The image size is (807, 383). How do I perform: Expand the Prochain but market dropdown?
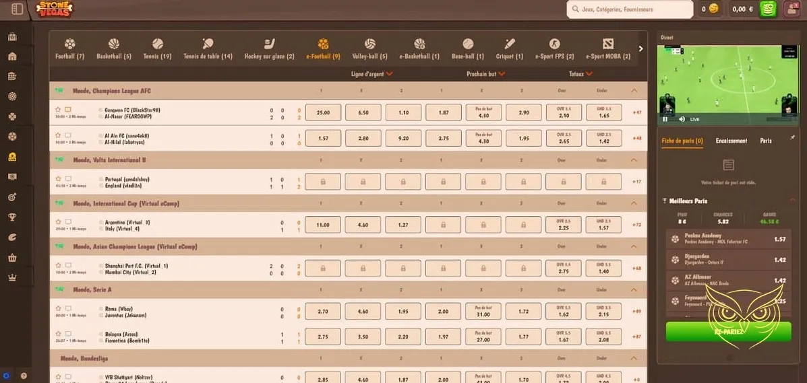pos(485,74)
